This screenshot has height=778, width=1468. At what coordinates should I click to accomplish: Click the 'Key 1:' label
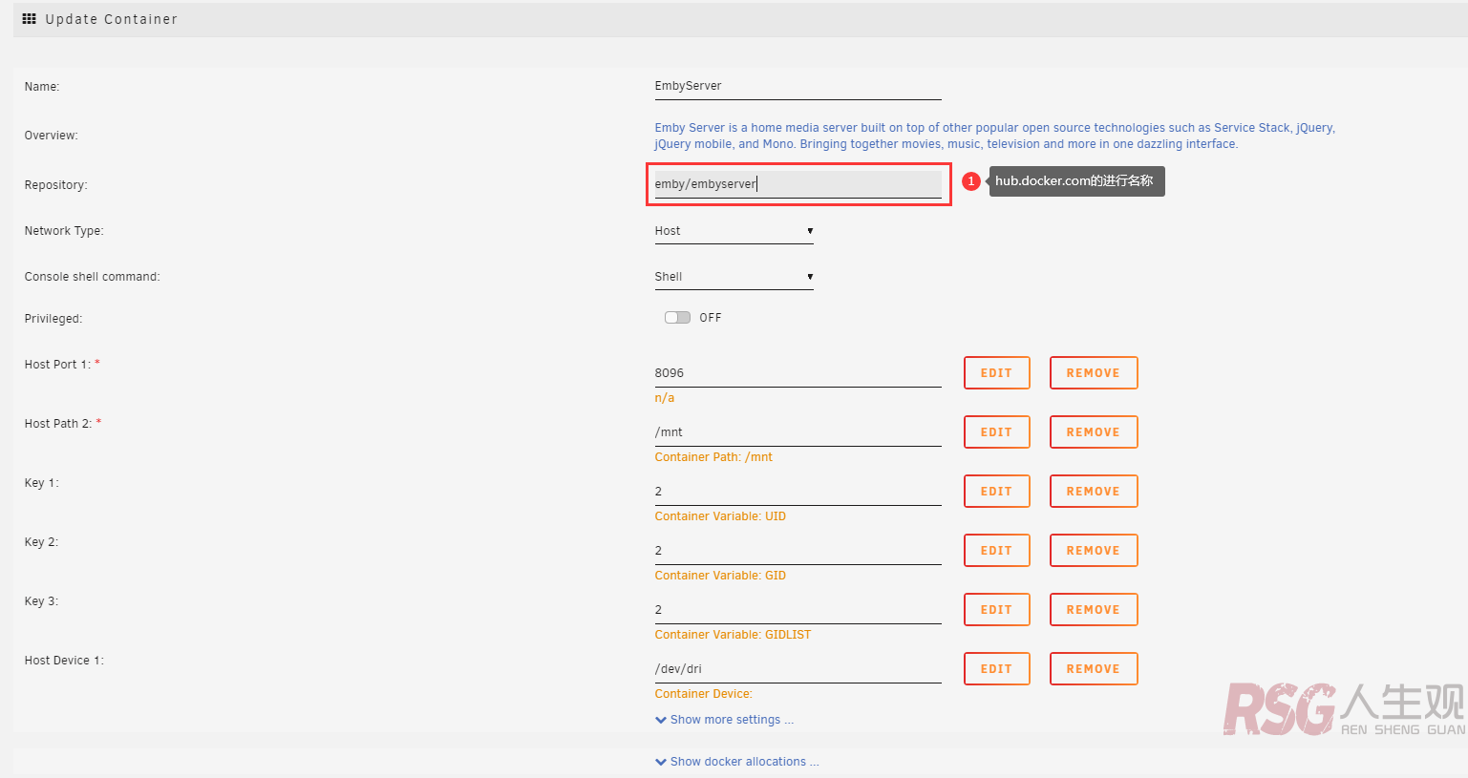[x=41, y=483]
